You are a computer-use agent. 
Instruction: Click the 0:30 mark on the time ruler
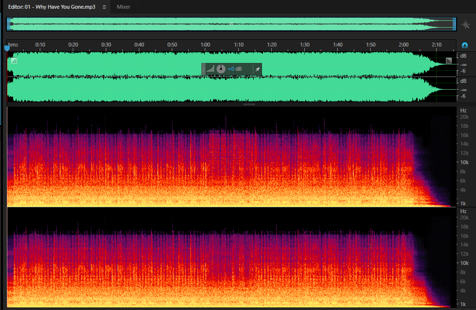(x=106, y=45)
